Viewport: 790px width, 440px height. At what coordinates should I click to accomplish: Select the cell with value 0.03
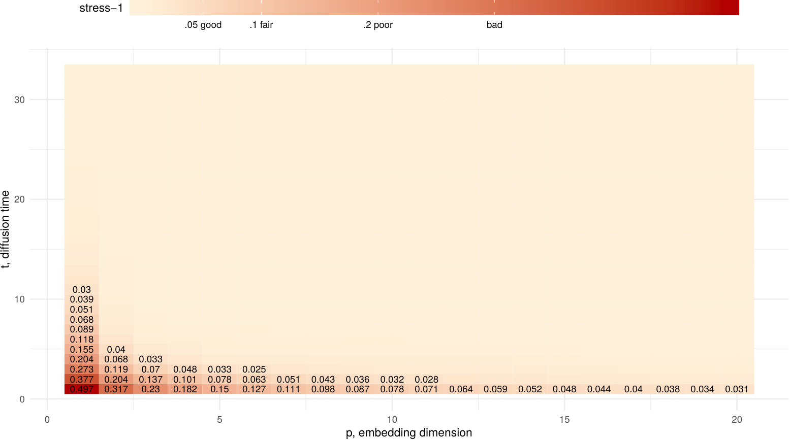tap(82, 289)
